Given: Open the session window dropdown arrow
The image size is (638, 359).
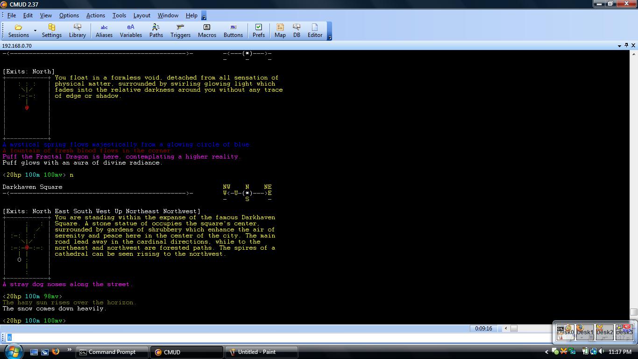Looking at the screenshot, I should 619,46.
